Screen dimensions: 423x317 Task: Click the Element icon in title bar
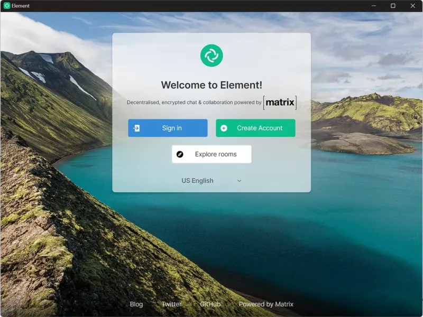7,6
